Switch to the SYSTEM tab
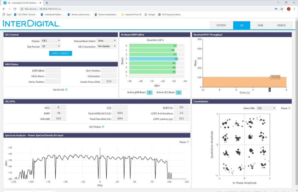The image size is (298, 192). click(221, 25)
